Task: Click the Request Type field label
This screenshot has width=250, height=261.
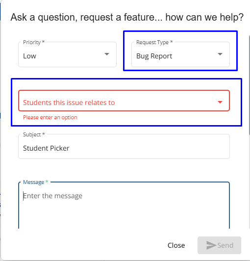Action: [x=154, y=42]
